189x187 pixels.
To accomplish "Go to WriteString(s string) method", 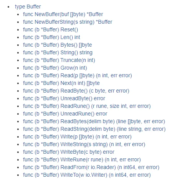I will click(x=84, y=144).
